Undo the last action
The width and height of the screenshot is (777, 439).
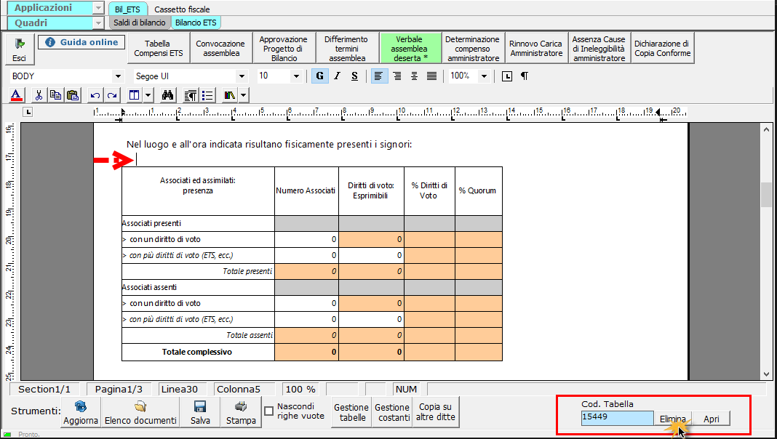pos(95,95)
